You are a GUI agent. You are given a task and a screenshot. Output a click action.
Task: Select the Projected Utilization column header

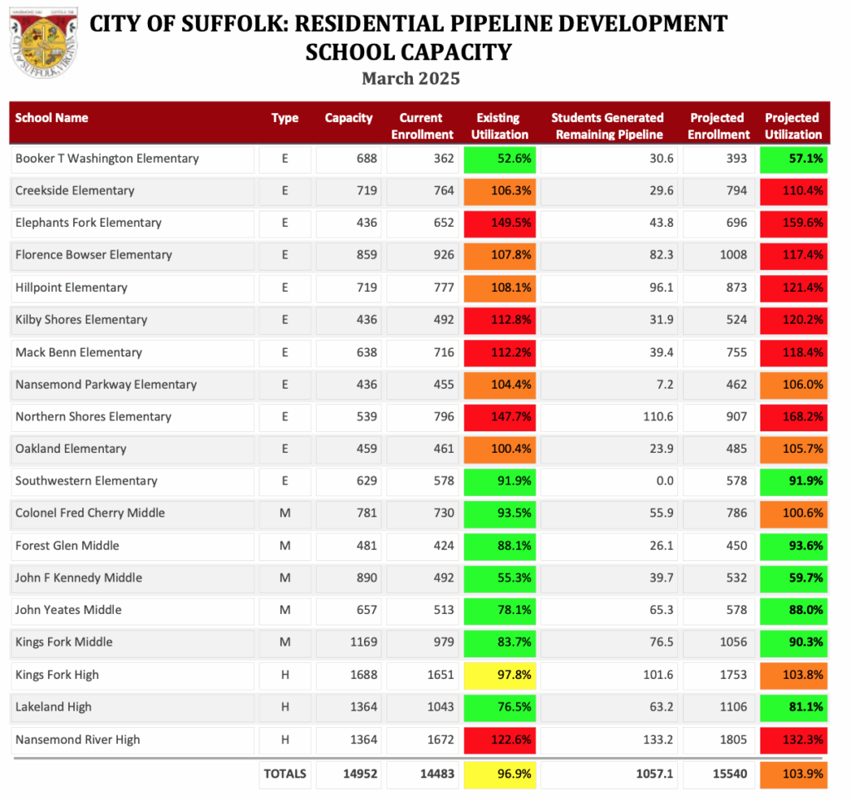pos(792,125)
